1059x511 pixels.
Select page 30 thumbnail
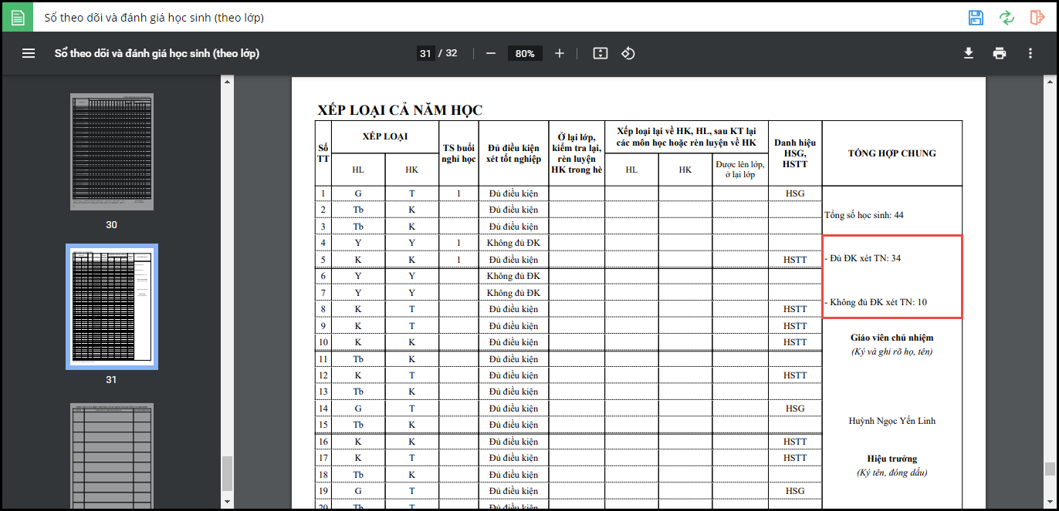tap(112, 152)
